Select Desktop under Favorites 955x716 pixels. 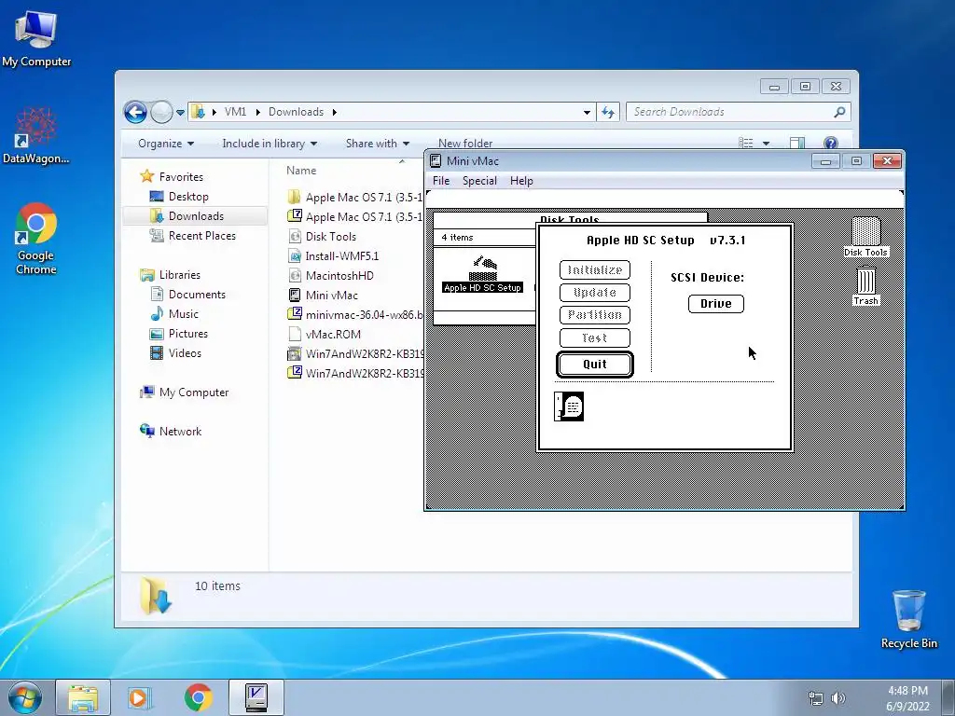(x=188, y=197)
